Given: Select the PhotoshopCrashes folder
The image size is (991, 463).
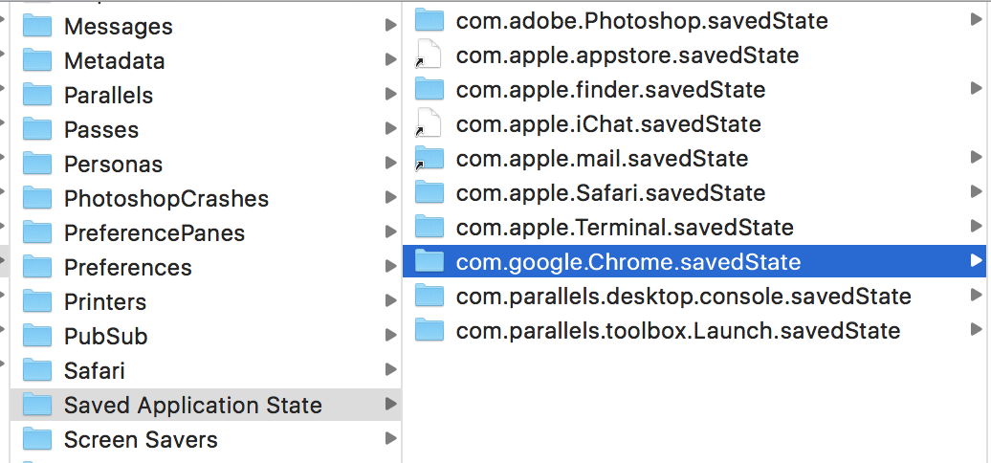Looking at the screenshot, I should pyautogui.click(x=165, y=199).
